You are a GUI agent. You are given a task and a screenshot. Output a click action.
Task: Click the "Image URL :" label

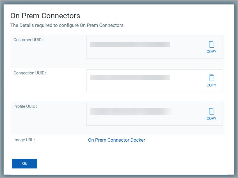24,140
